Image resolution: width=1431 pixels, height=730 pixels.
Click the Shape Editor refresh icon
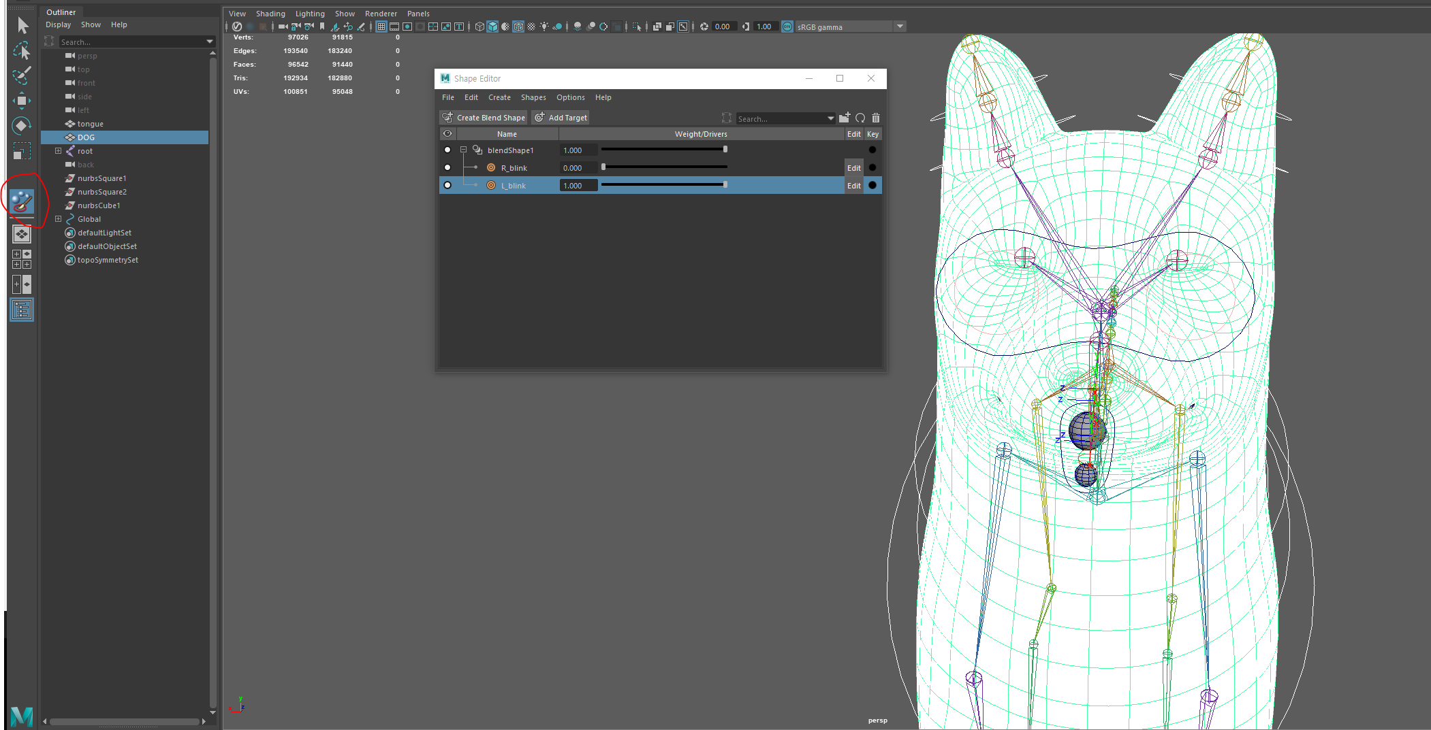[x=860, y=118]
